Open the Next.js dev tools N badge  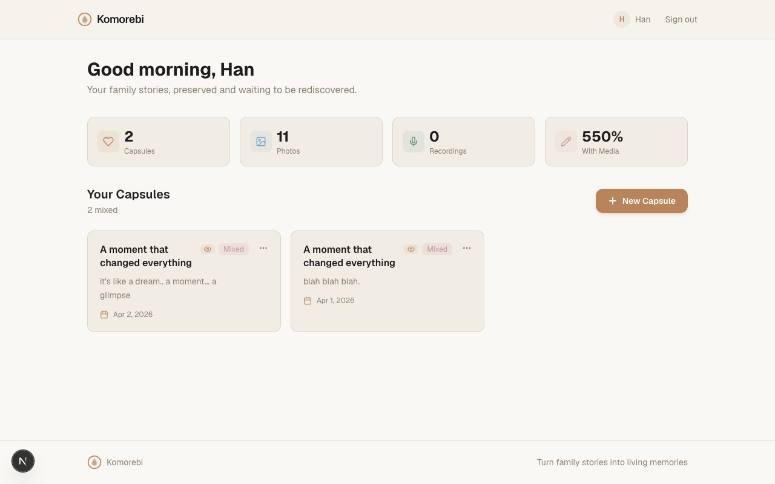point(23,461)
